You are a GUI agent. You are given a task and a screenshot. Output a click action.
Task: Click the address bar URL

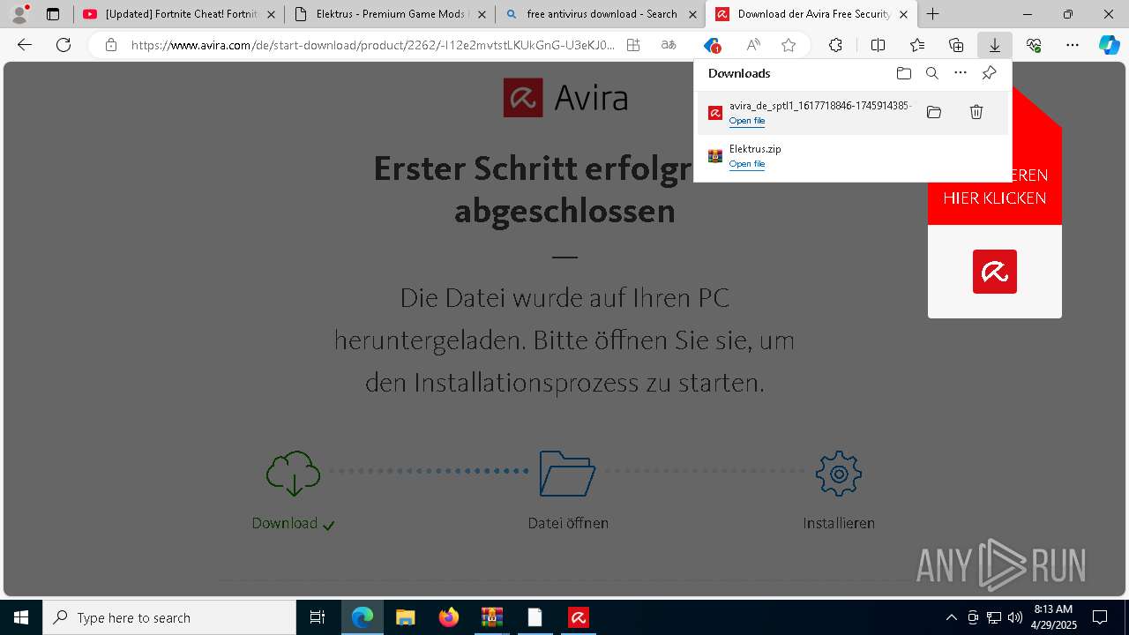pos(372,45)
